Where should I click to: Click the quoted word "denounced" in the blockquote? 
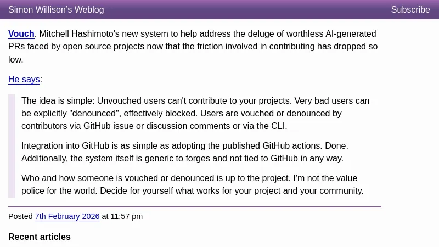[94, 114]
